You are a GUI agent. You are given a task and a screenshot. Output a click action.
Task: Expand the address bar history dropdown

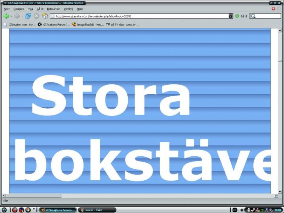pyautogui.click(x=230, y=16)
